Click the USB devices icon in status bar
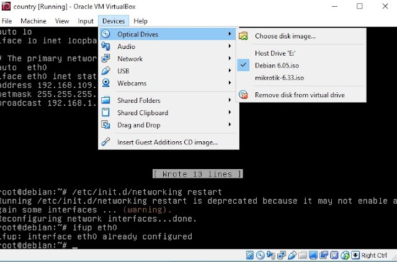 pos(292,255)
